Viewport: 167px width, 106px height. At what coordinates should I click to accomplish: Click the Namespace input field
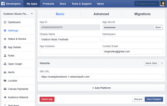point(133,40)
